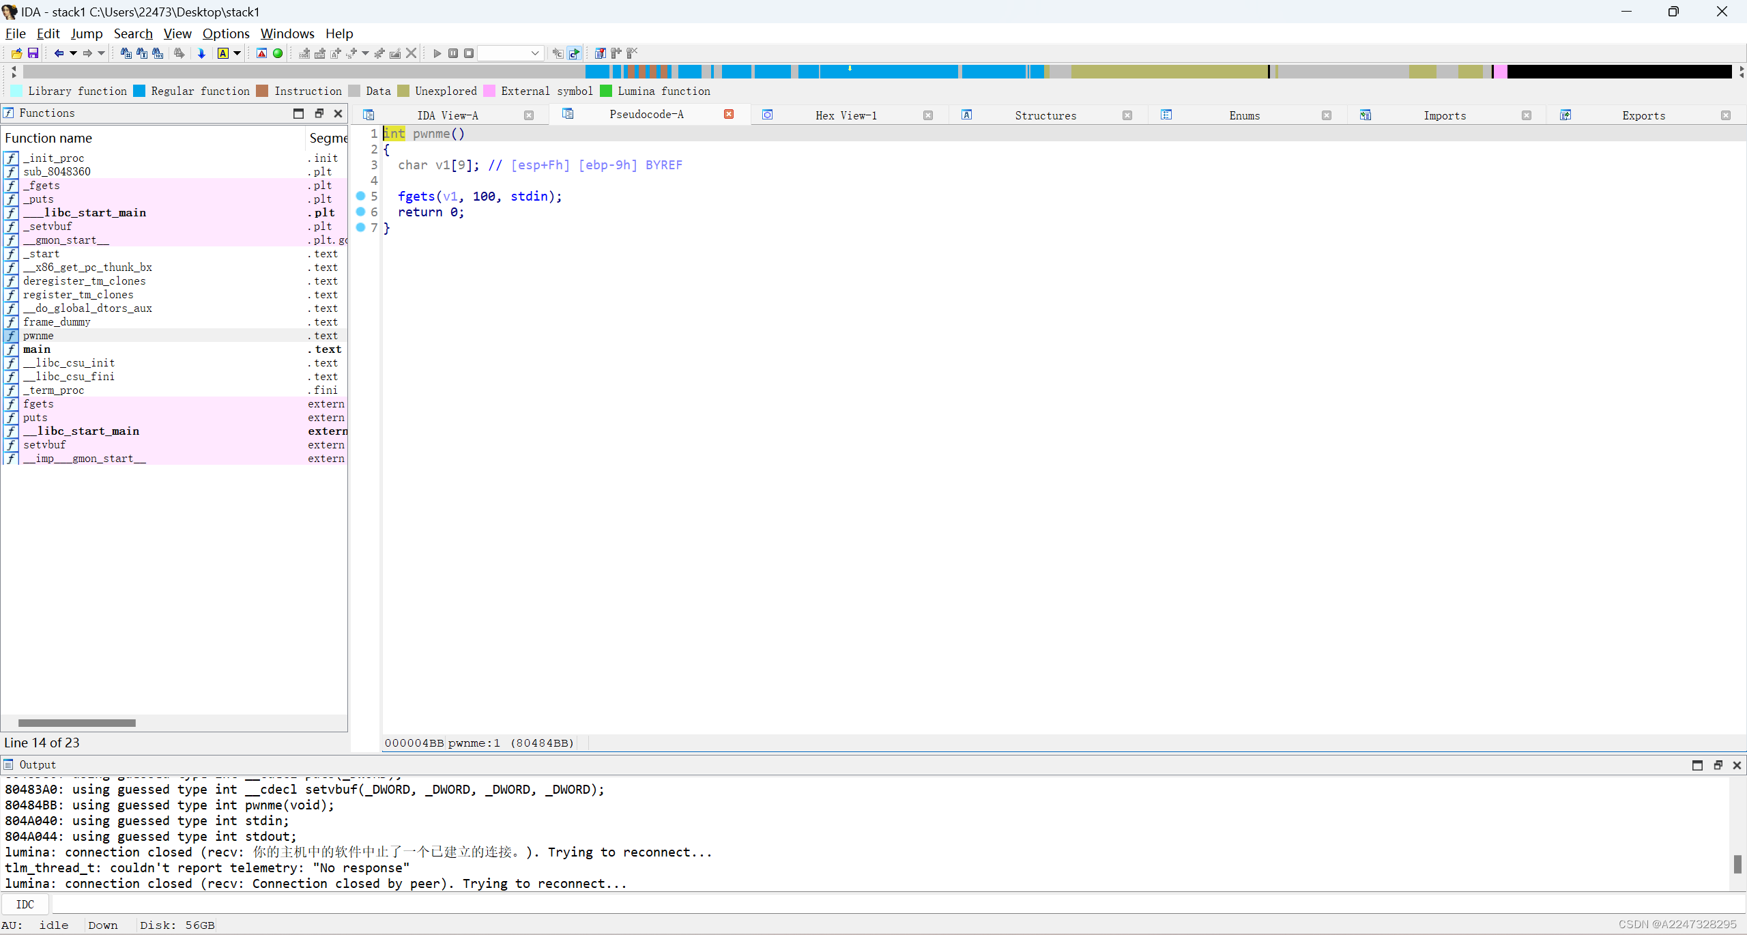
Task: Click the green circle status icon
Action: point(278,53)
